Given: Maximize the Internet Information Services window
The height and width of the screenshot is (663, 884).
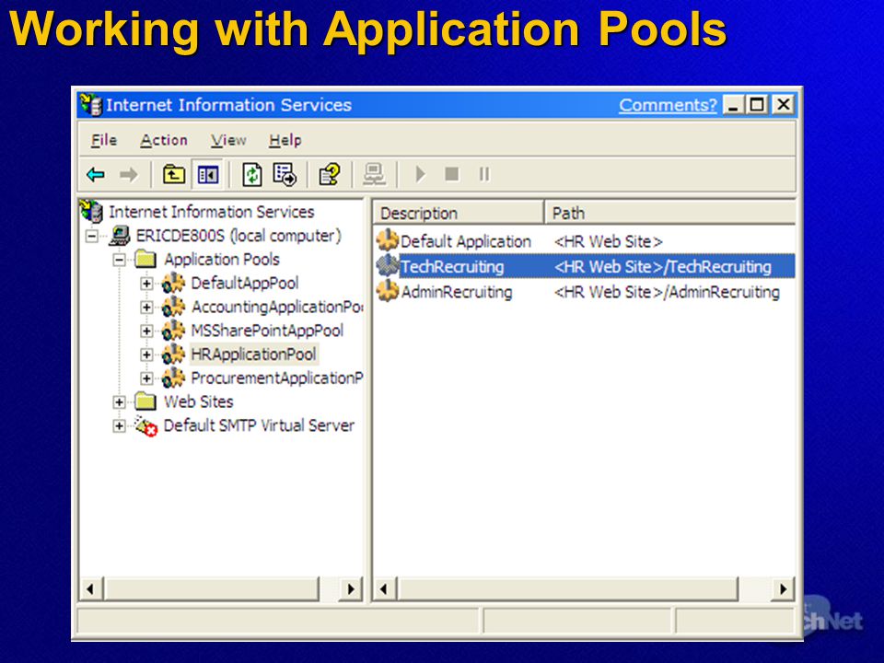Looking at the screenshot, I should 757,105.
